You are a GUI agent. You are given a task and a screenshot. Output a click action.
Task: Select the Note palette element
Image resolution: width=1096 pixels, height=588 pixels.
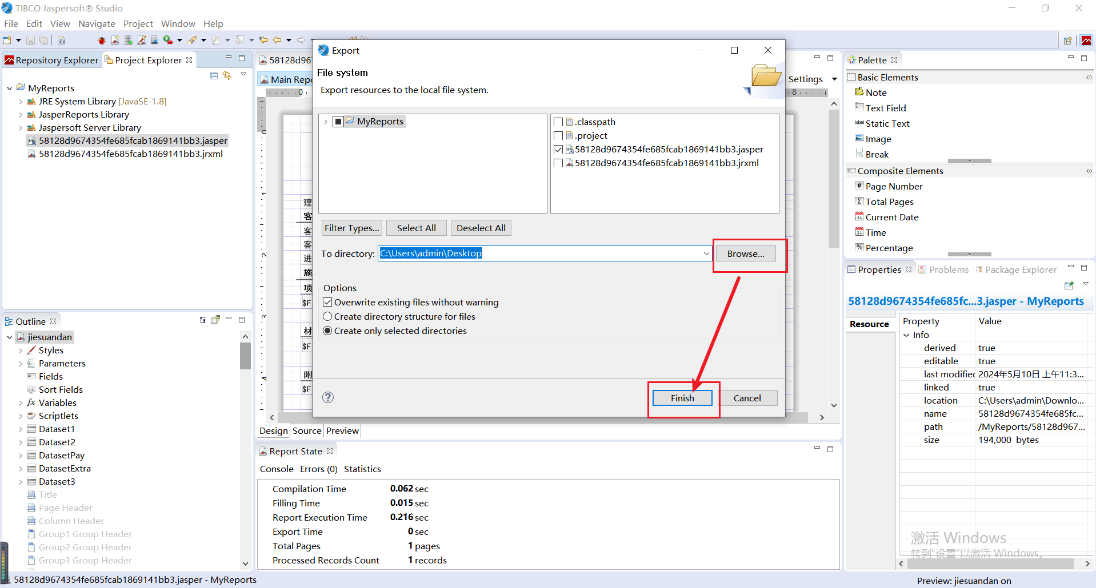tap(871, 92)
